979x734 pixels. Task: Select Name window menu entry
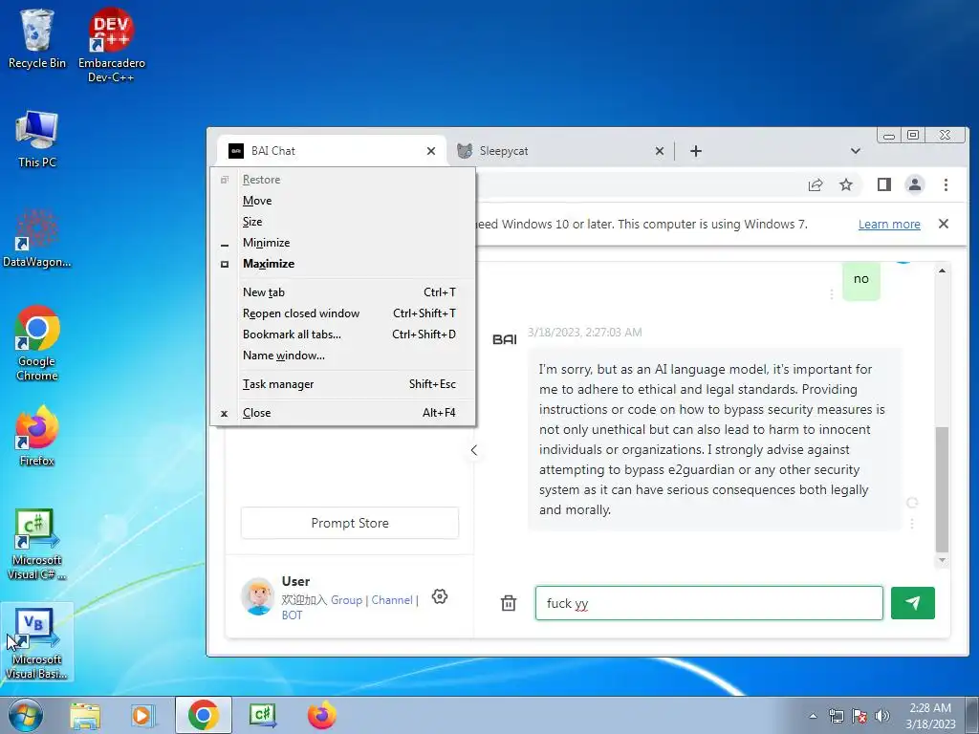[342, 356]
